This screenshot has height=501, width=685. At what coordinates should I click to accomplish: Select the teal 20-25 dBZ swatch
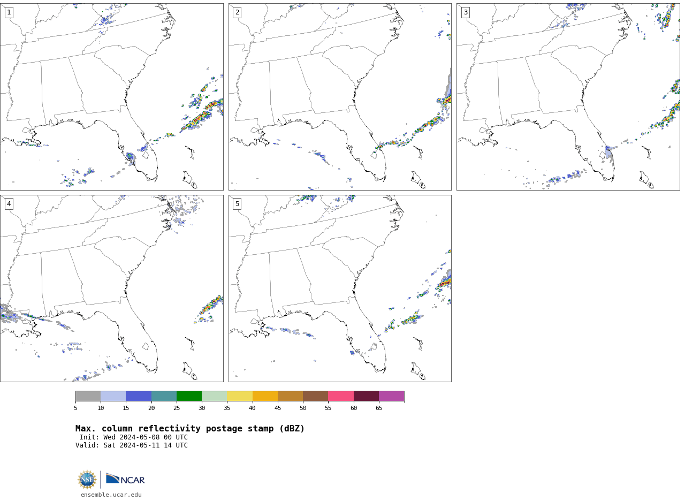[x=164, y=396]
